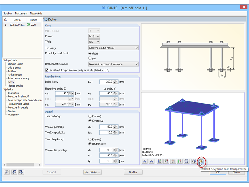This screenshot has height=187, width=249.
Task: Open Třída dropdown showing 5.6
Action: [x=94, y=42]
